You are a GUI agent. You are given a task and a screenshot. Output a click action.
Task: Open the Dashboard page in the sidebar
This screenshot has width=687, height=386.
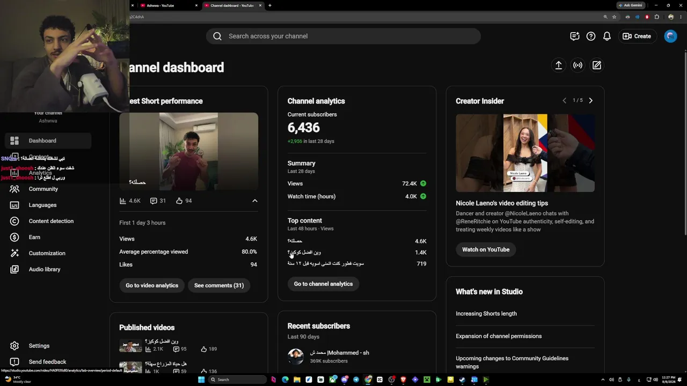pos(48,140)
